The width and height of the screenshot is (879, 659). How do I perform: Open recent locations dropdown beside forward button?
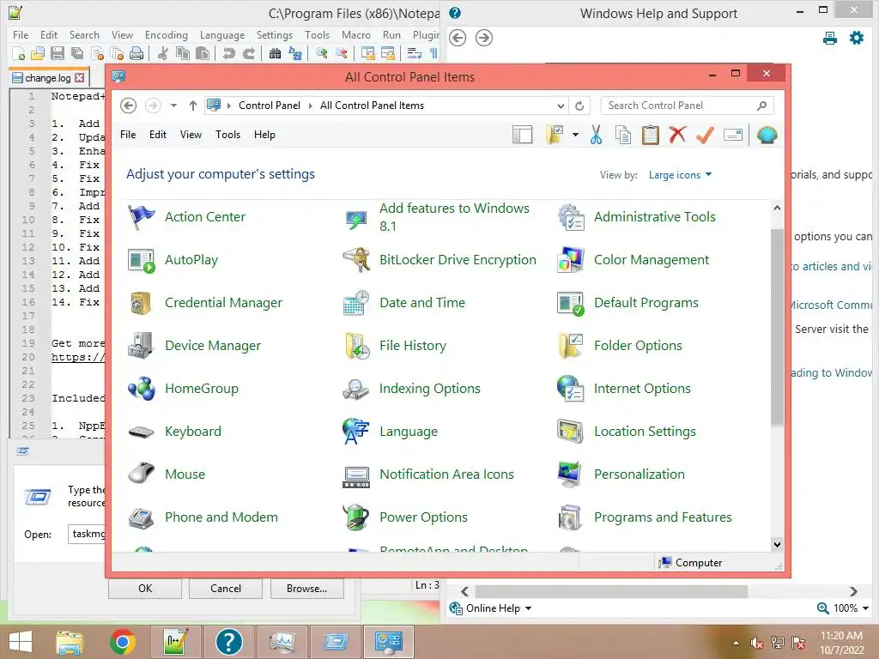pyautogui.click(x=173, y=106)
